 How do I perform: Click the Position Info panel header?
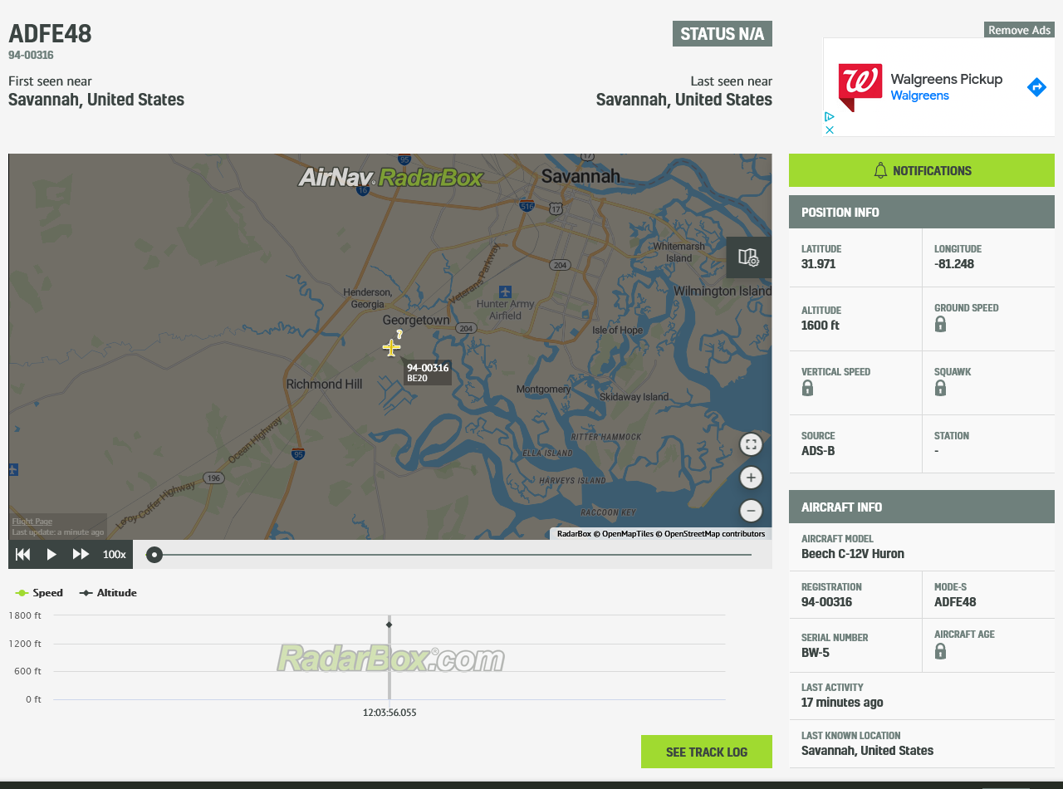coord(922,212)
